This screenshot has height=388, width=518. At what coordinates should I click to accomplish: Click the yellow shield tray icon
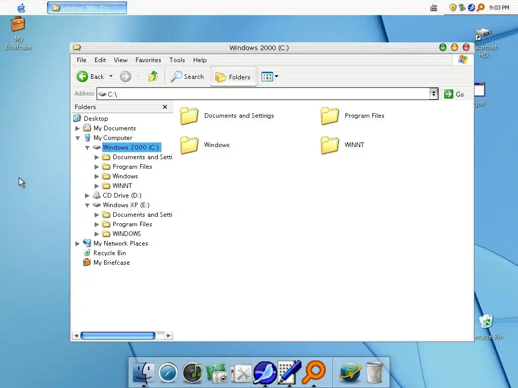(x=453, y=8)
